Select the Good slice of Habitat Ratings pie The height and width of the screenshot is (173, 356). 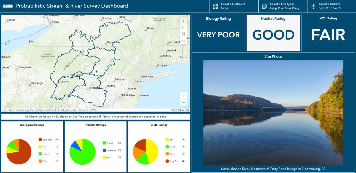(85, 155)
